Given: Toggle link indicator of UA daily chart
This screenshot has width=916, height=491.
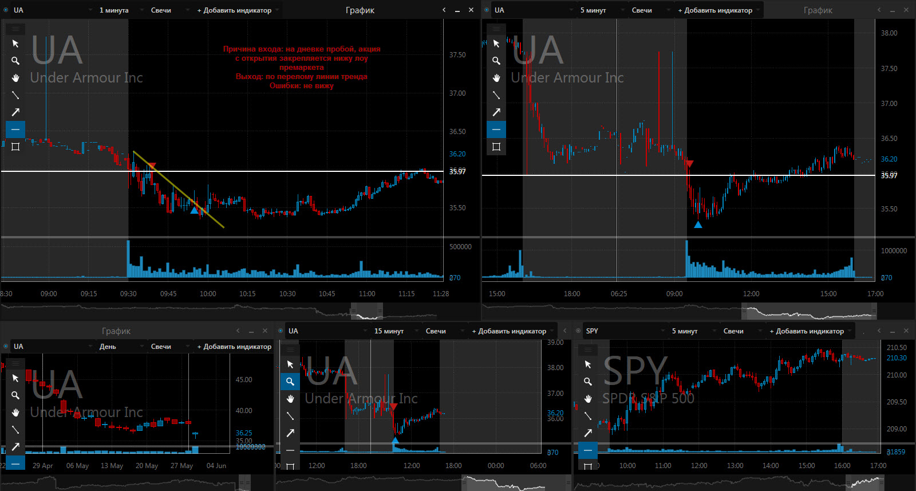Looking at the screenshot, I should point(6,346).
